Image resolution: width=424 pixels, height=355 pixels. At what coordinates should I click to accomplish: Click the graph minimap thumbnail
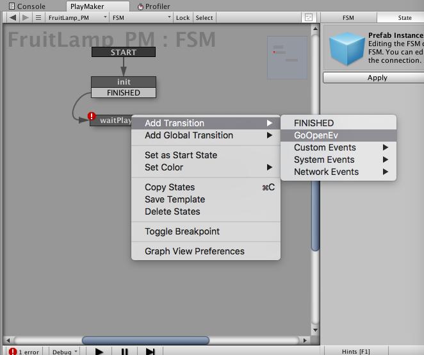click(287, 58)
